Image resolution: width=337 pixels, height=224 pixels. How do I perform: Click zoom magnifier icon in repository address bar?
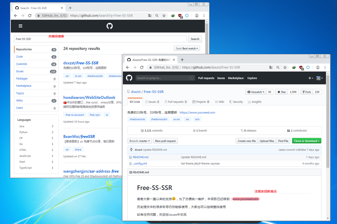pyautogui.click(x=278, y=67)
